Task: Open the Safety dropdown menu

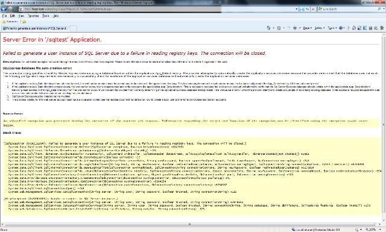Action: pyautogui.click(x=320, y=28)
